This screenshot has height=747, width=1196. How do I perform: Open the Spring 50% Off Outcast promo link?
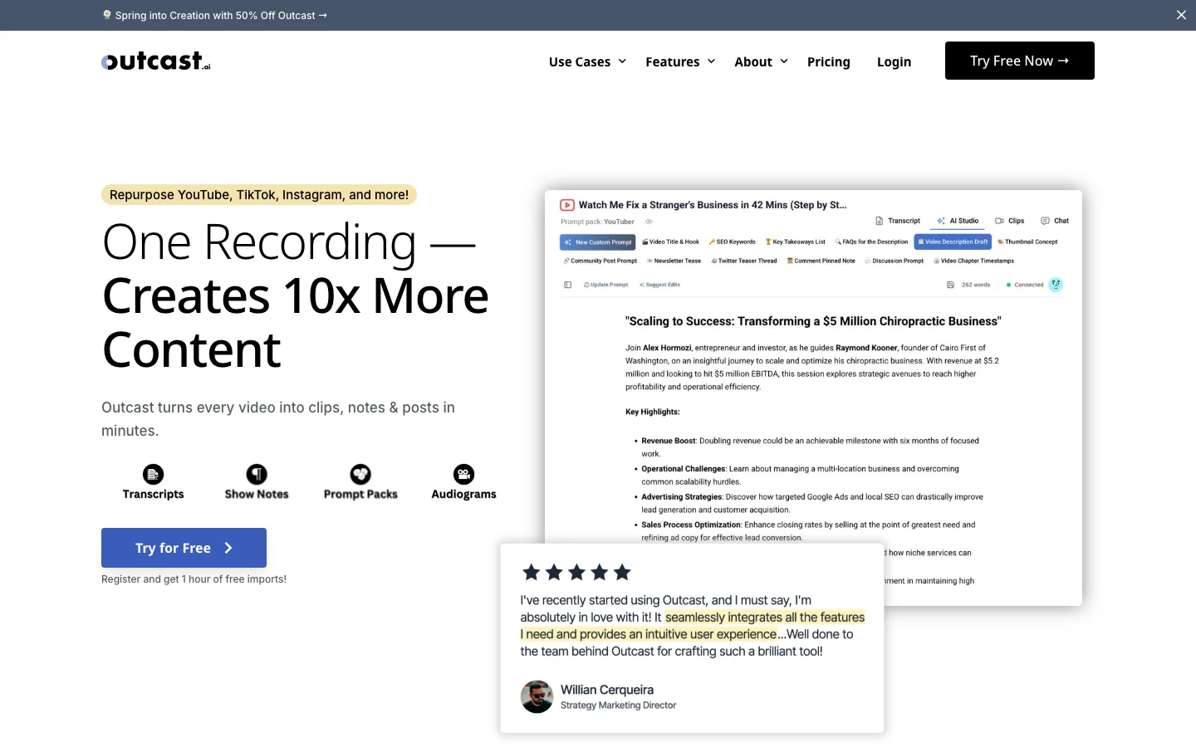(214, 15)
